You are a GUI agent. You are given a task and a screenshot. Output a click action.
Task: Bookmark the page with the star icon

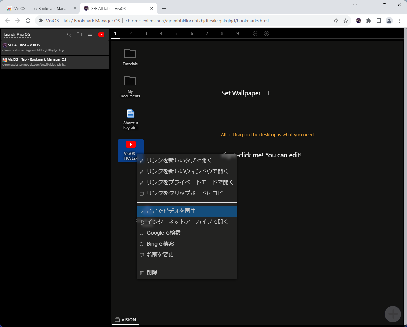coord(346,20)
